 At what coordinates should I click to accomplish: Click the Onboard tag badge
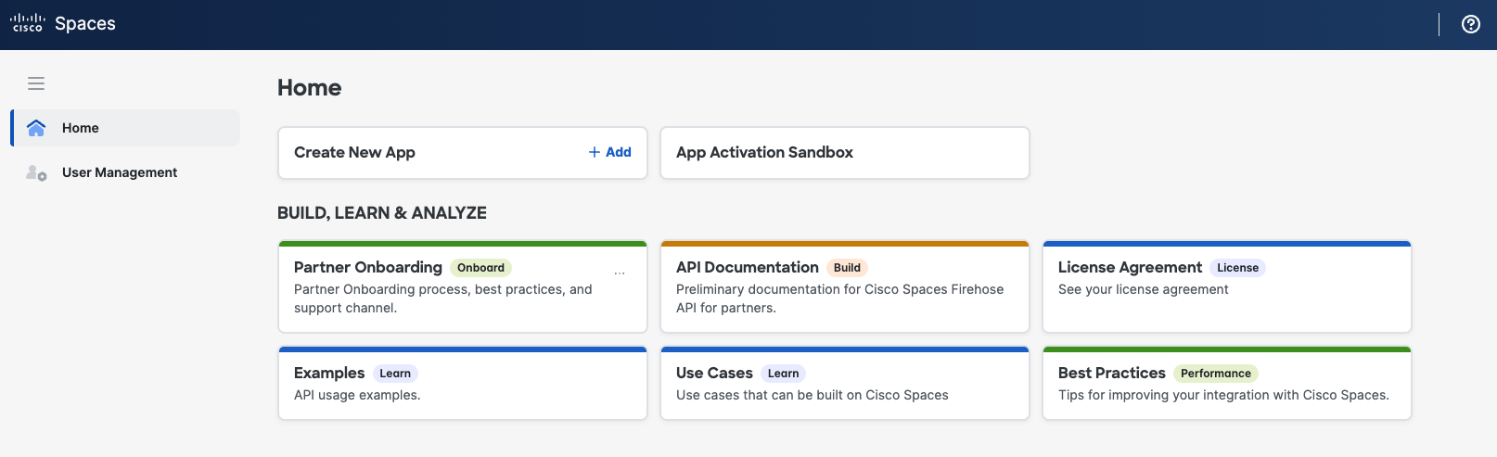click(x=480, y=268)
